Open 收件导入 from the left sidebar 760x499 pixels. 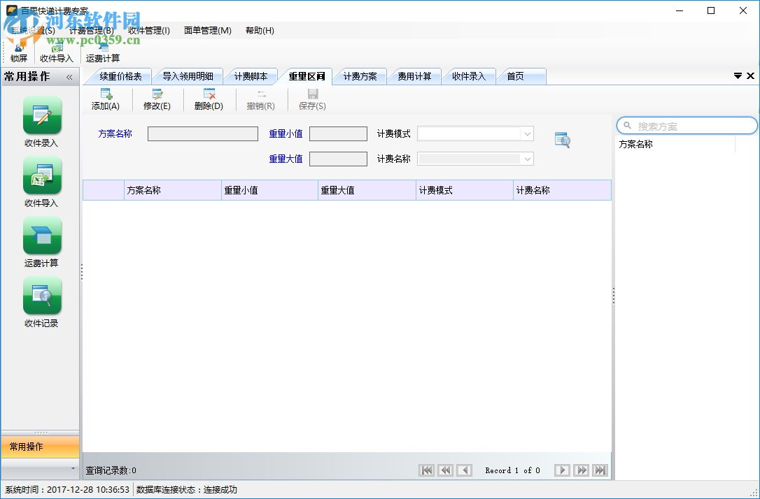pos(42,175)
